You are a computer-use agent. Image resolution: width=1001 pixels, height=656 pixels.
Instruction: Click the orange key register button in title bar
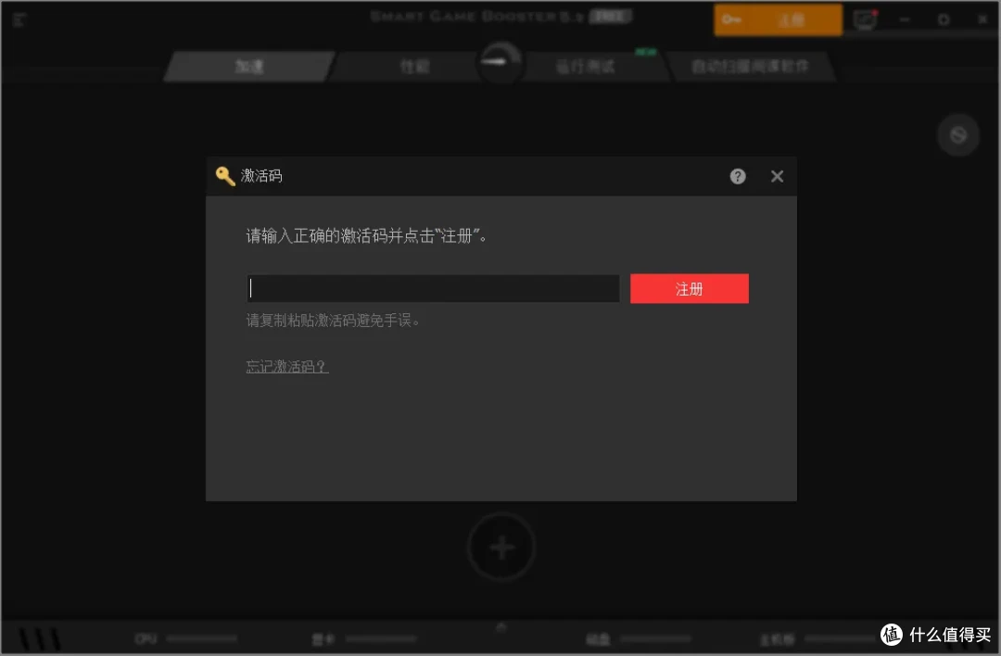[x=778, y=19]
